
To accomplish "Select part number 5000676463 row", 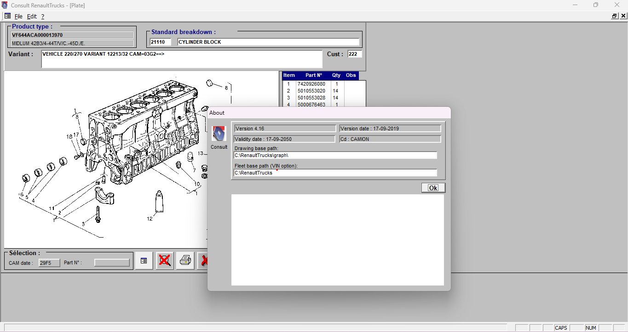I will pyautogui.click(x=324, y=105).
